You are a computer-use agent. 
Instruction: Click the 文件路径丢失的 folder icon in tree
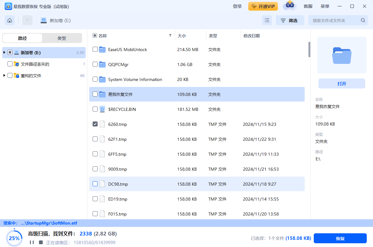pyautogui.click(x=17, y=64)
